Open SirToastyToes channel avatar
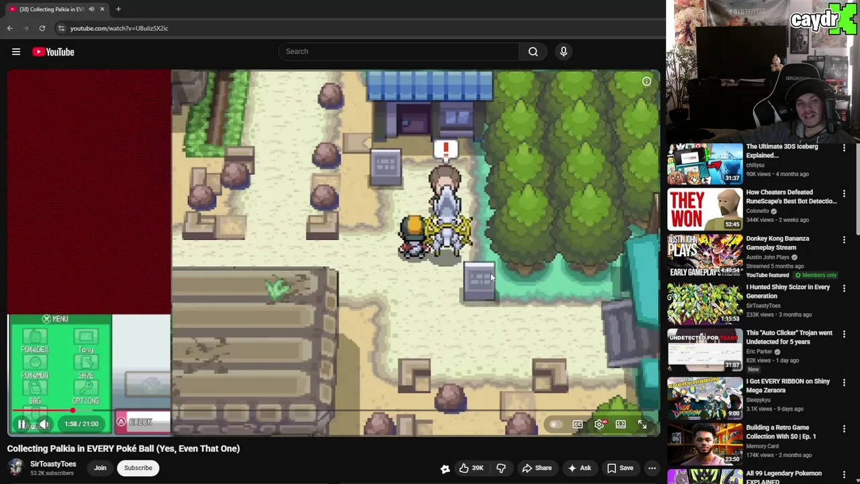Viewport: 860px width, 484px height. [x=16, y=468]
